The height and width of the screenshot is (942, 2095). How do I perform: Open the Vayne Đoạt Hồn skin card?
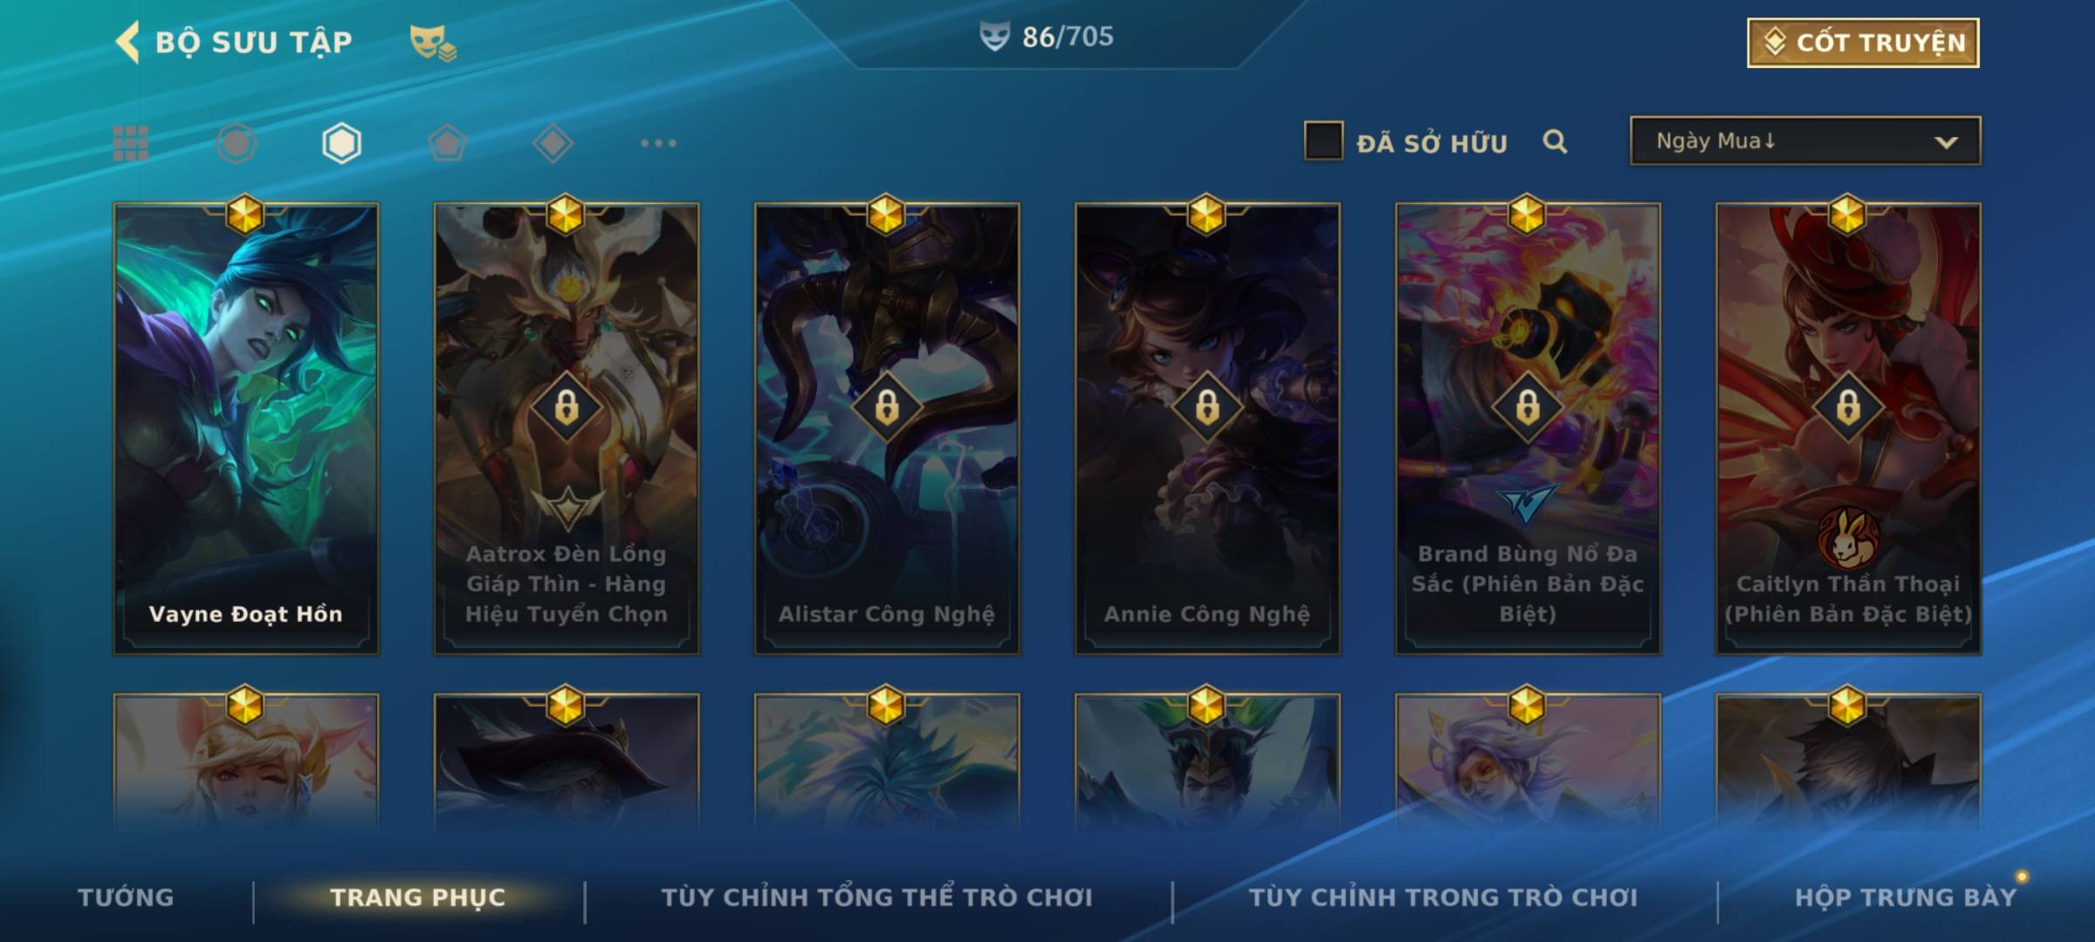click(246, 428)
